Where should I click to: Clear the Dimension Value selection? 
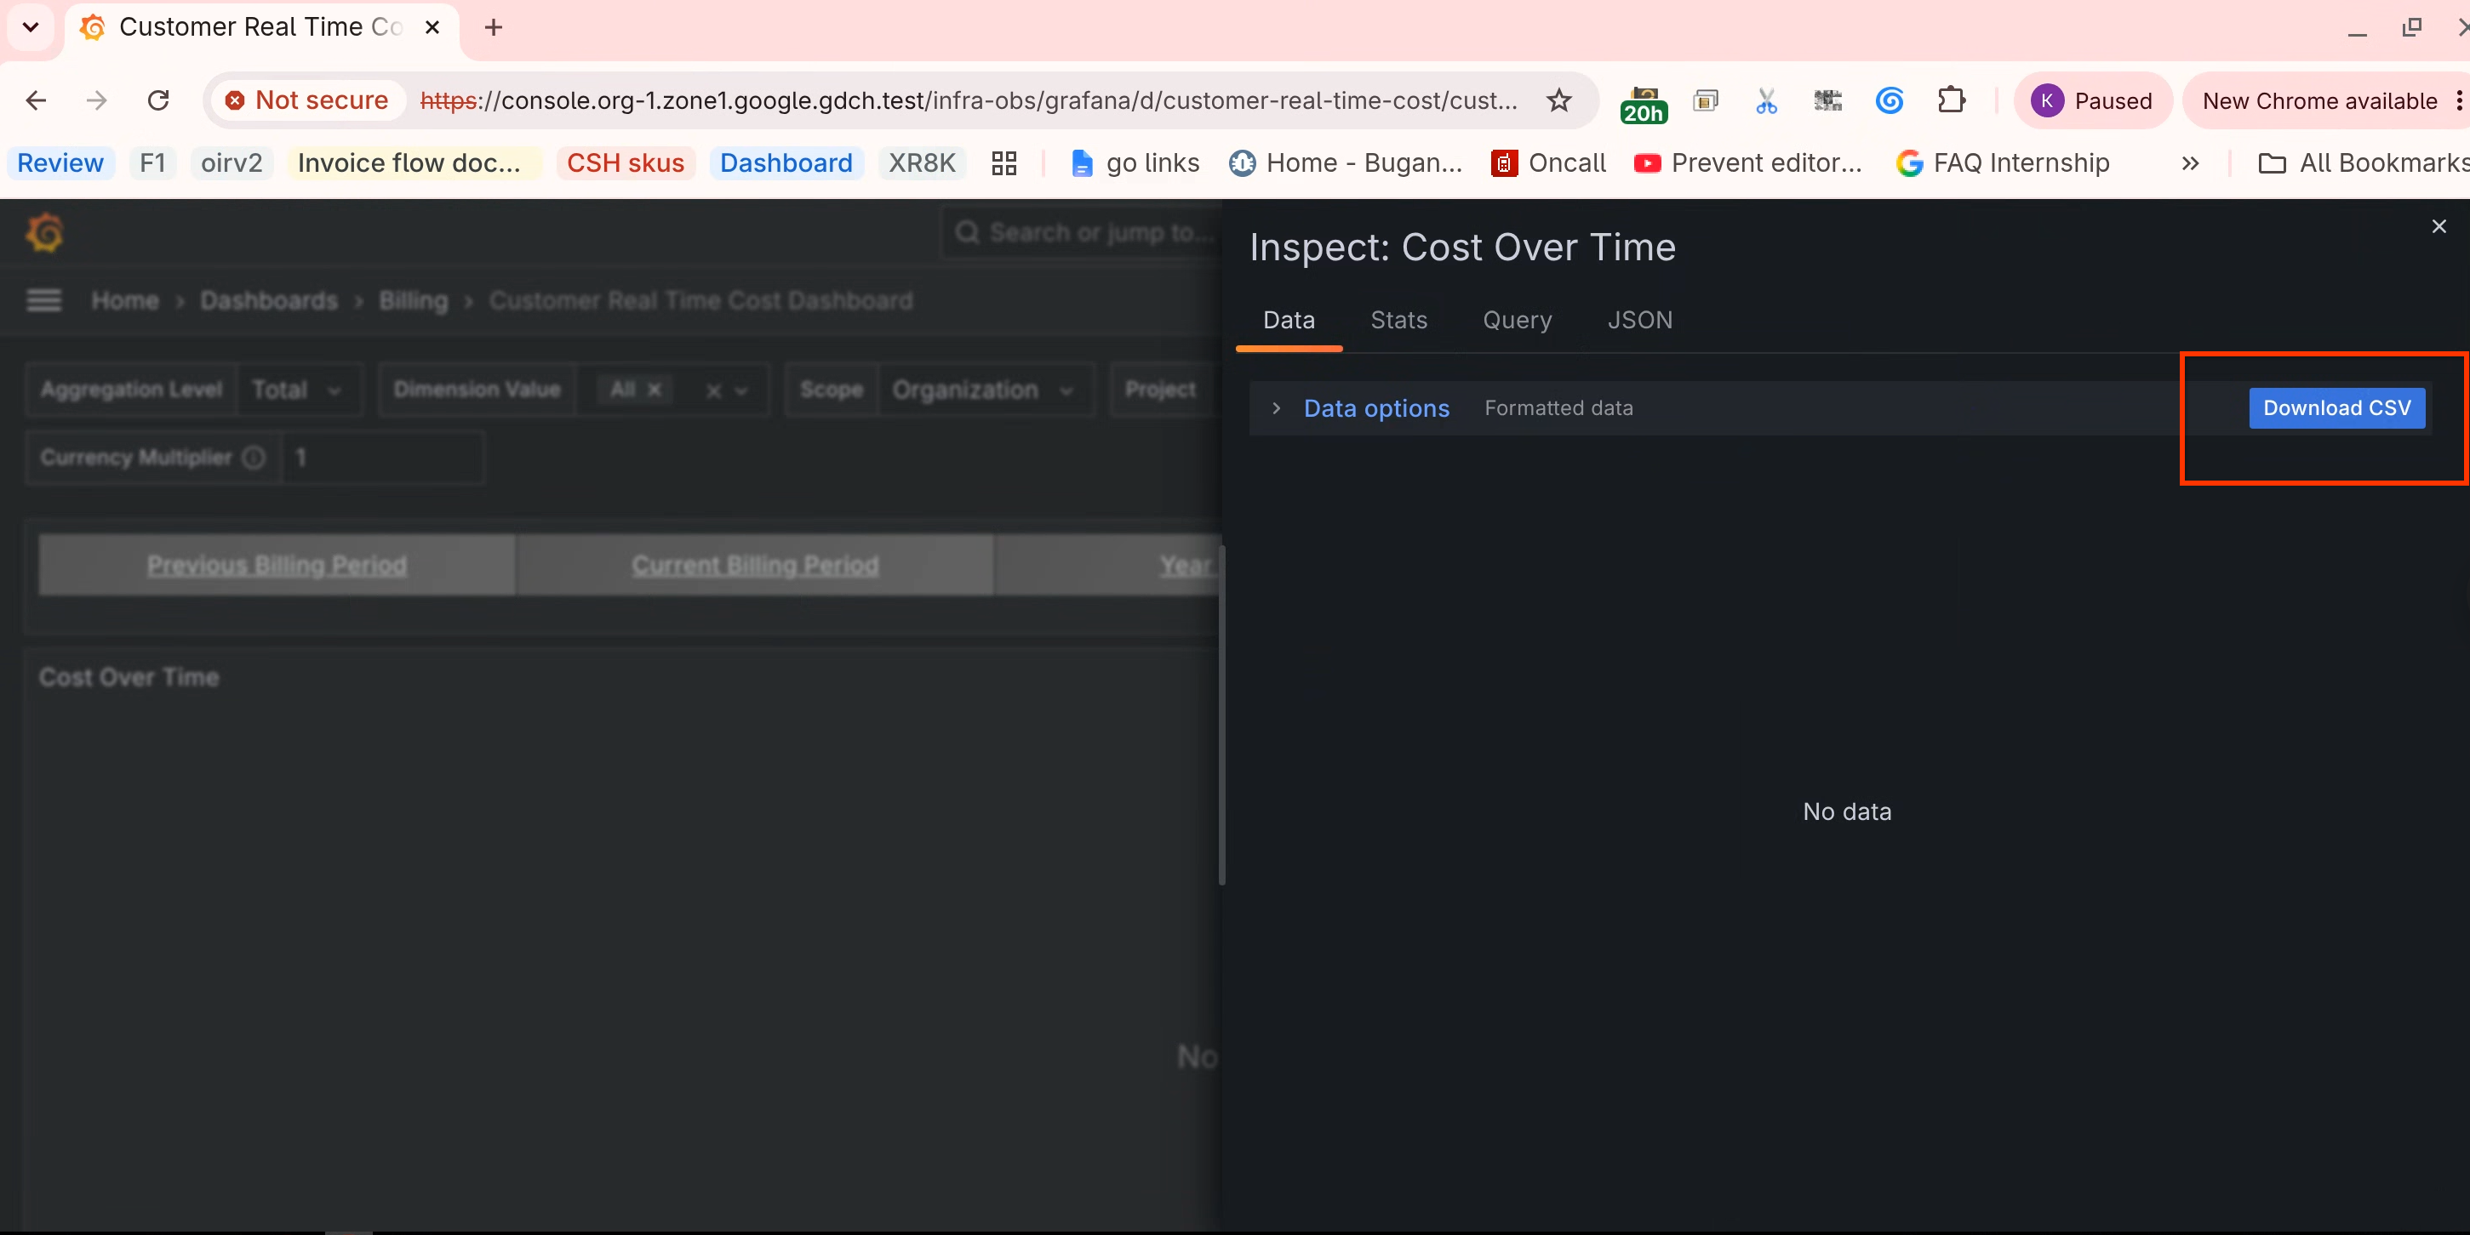713,390
